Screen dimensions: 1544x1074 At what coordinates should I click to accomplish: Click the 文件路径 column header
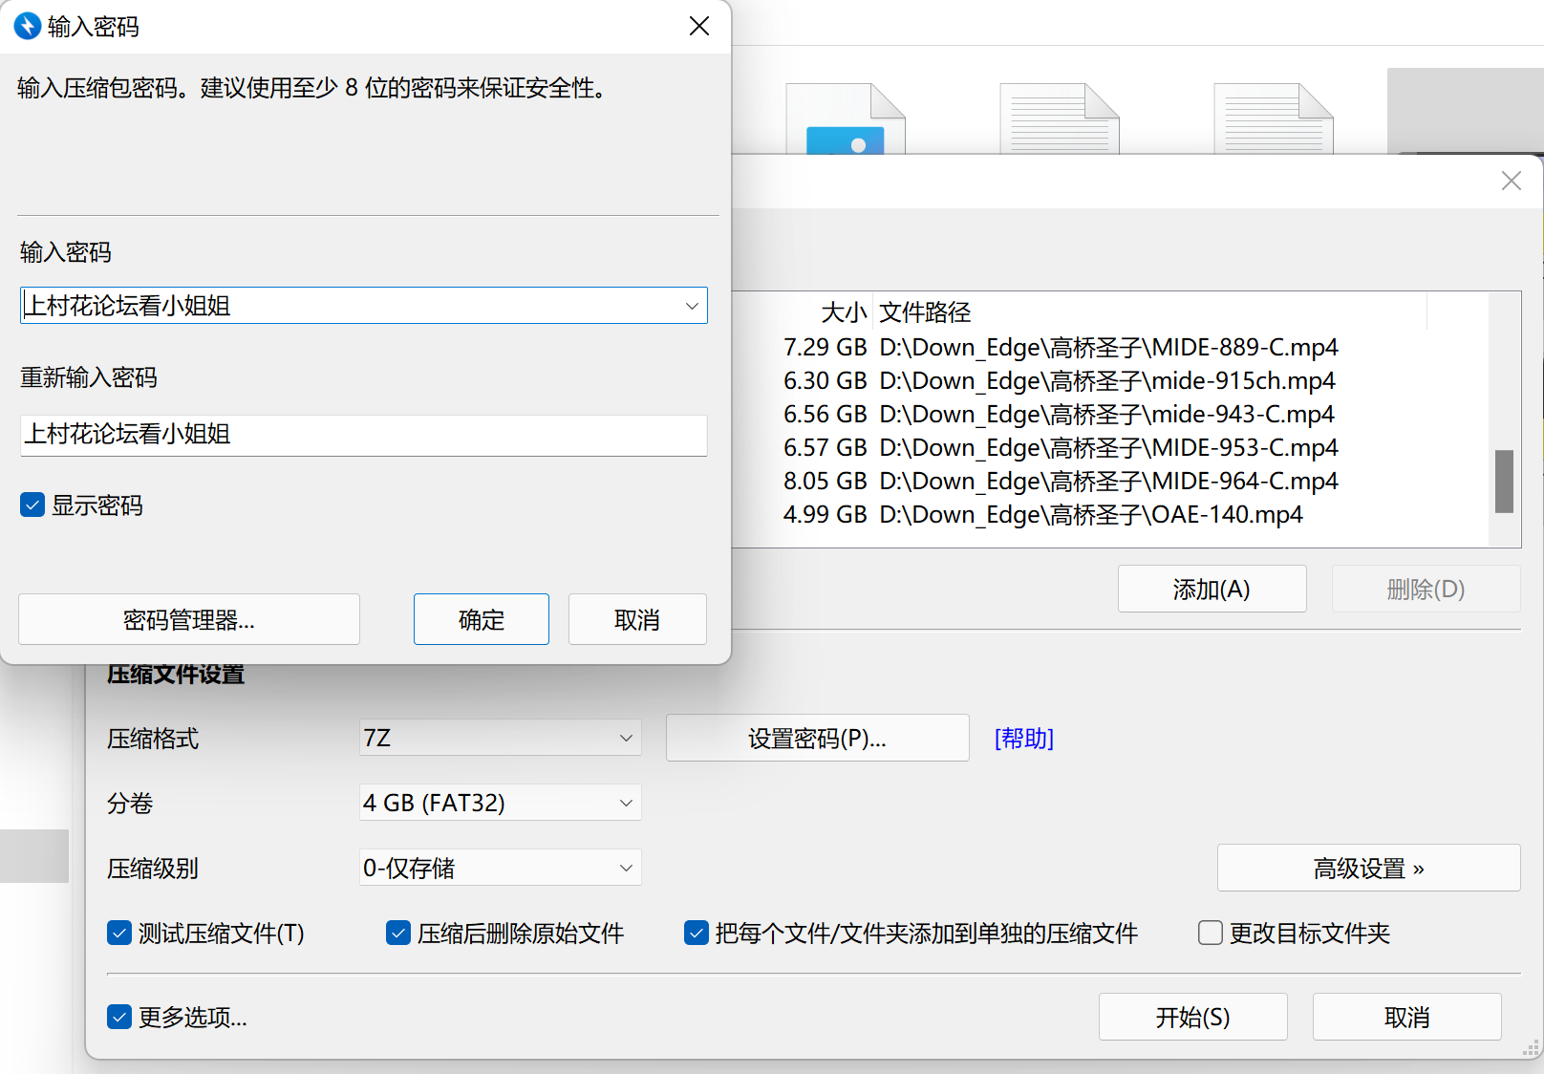pos(925,312)
